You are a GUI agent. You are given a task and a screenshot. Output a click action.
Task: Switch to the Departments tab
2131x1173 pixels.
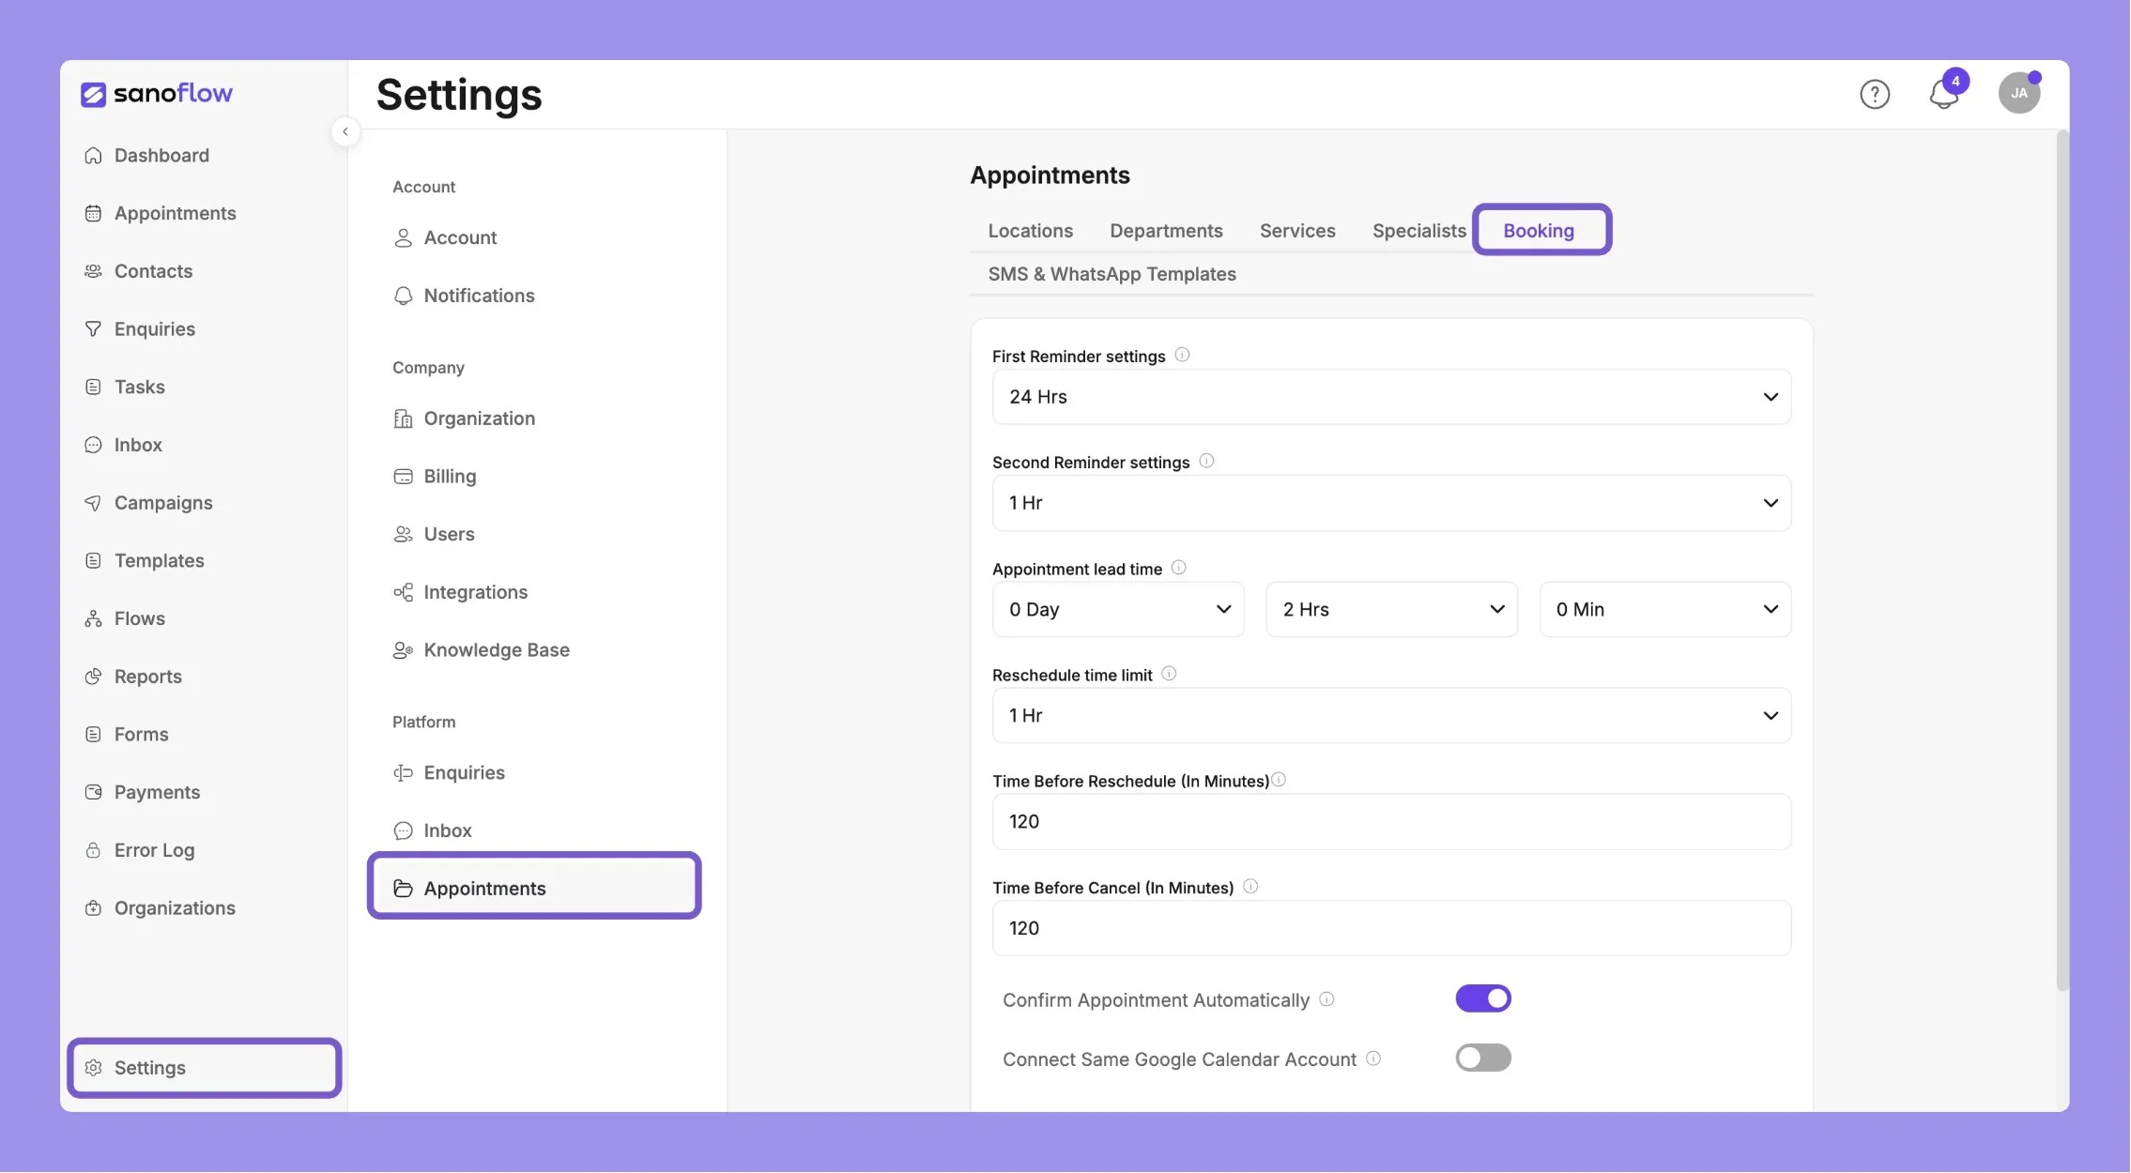pyautogui.click(x=1166, y=231)
